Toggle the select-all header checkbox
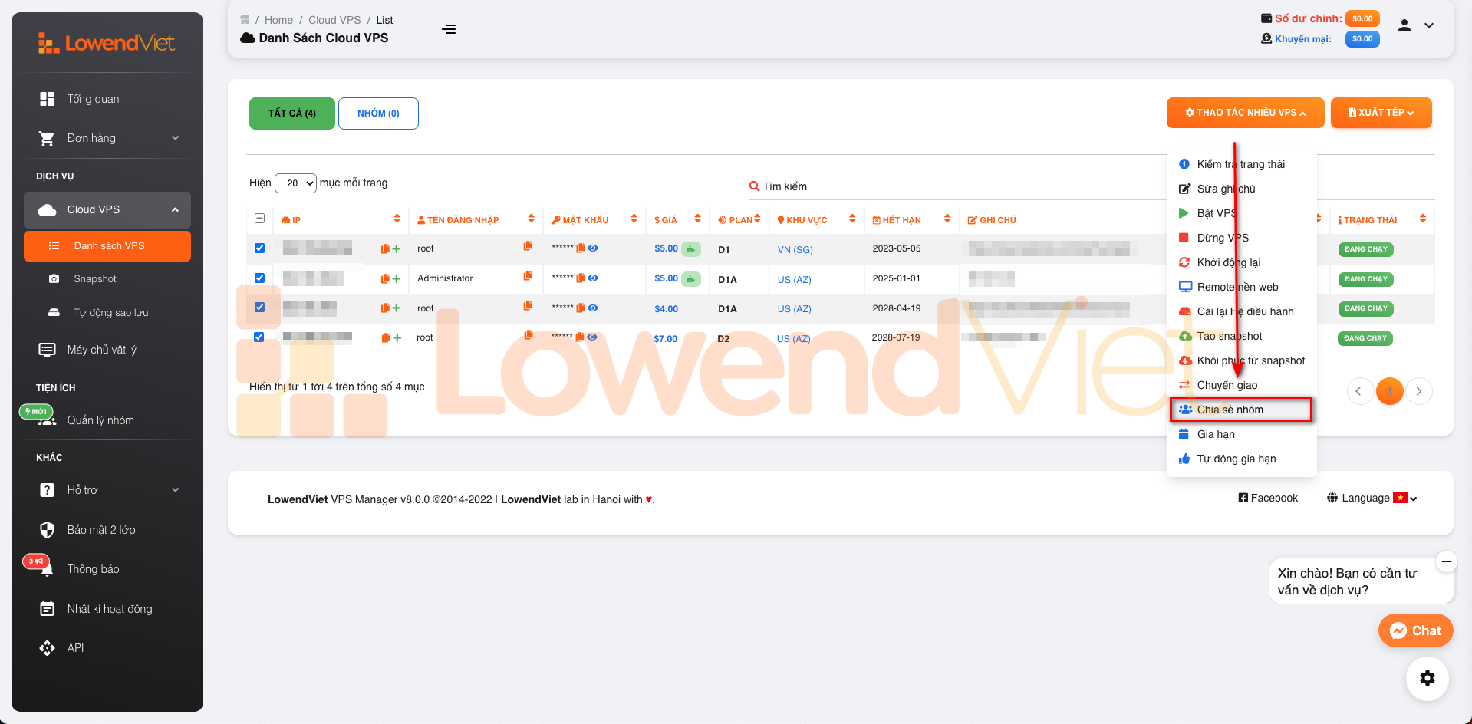Viewport: 1472px width, 724px height. (259, 219)
